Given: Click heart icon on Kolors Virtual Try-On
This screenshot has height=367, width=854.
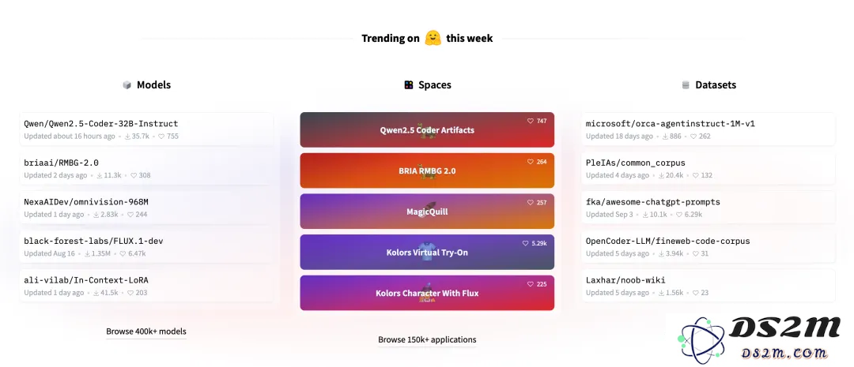Looking at the screenshot, I should tap(526, 244).
